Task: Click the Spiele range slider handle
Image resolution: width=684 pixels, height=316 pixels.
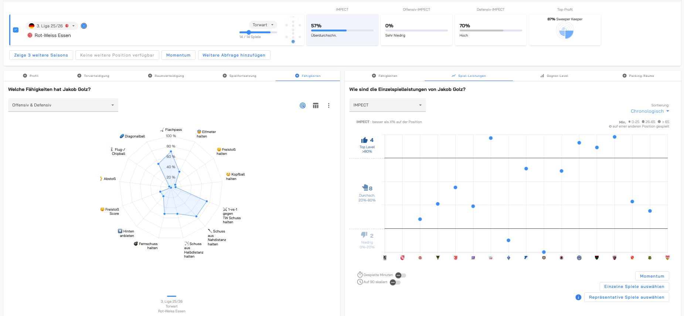Action: 249,33
